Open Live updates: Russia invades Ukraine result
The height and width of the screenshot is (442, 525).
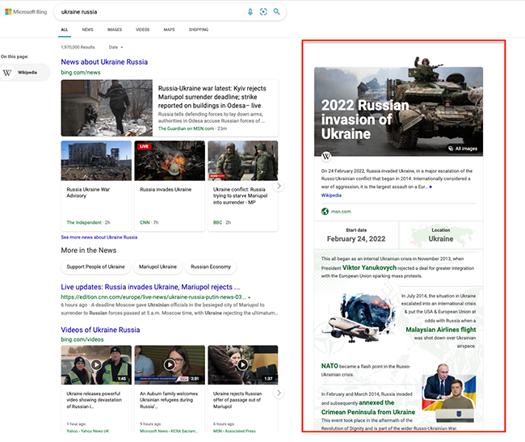pyautogui.click(x=150, y=287)
